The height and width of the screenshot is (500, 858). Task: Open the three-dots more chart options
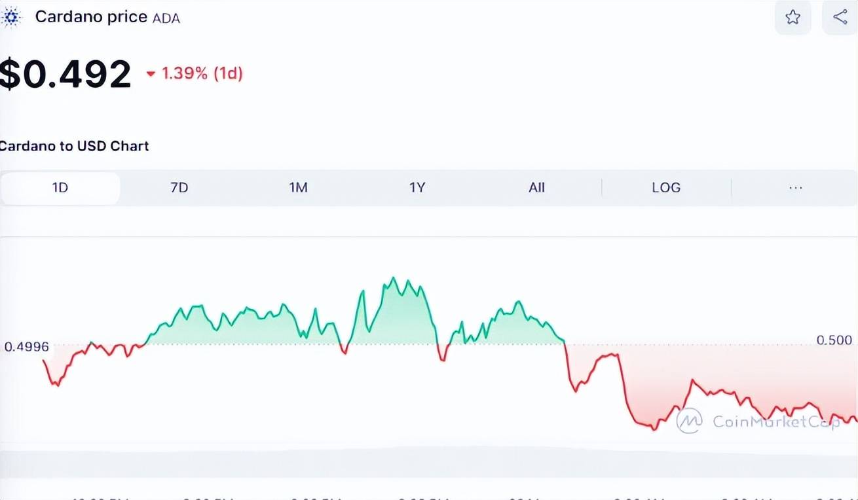click(795, 188)
